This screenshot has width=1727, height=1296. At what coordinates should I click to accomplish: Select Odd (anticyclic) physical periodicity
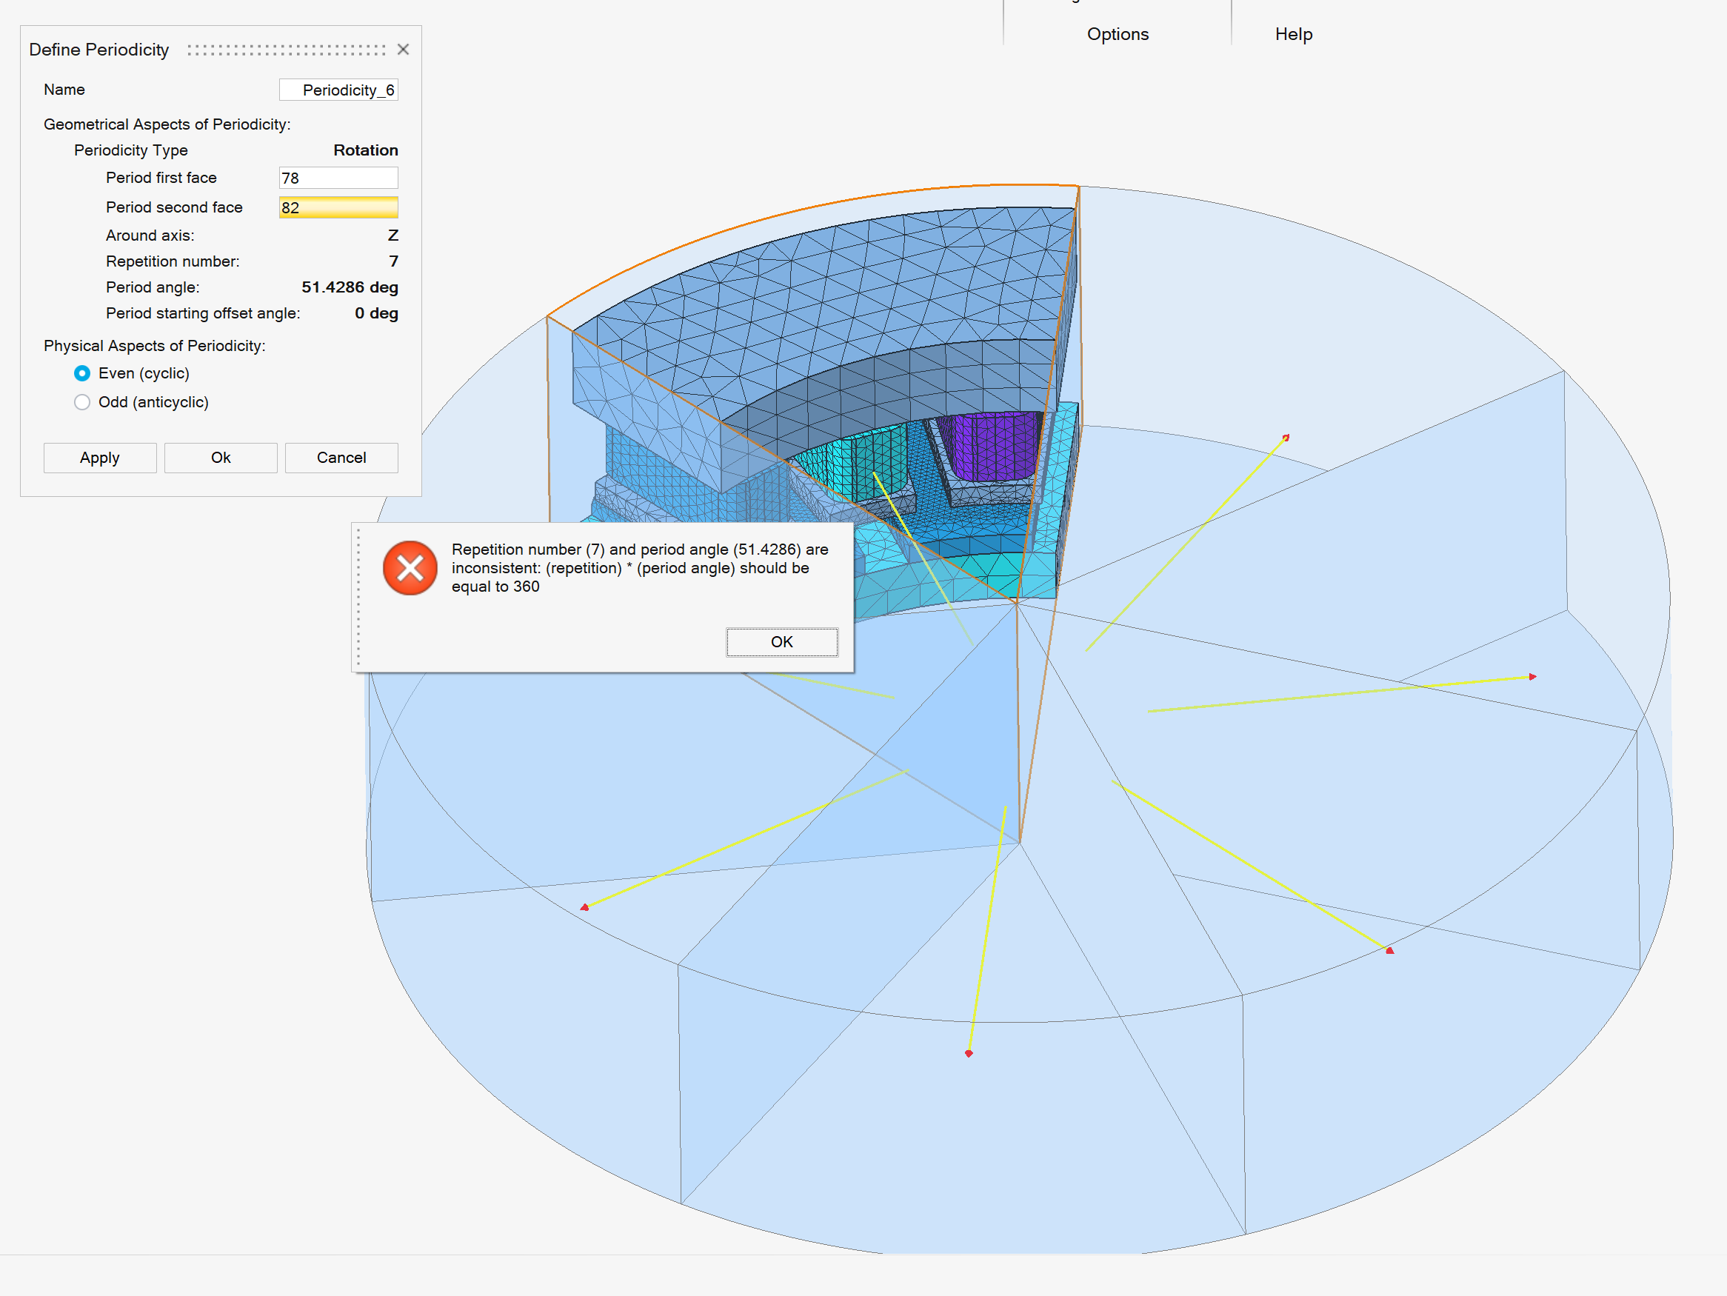[82, 402]
